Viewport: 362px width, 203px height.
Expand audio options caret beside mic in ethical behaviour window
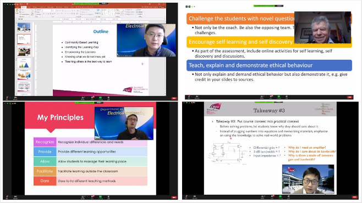192,96
